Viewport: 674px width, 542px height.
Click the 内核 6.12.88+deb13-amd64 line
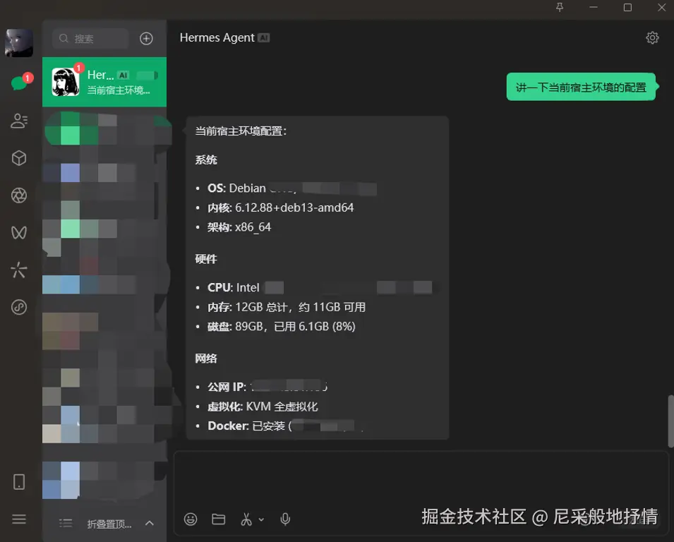pos(281,207)
